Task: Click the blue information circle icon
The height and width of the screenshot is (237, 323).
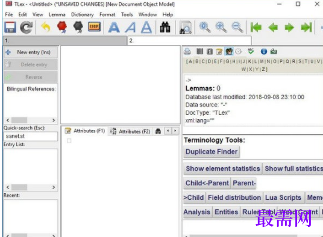Action: tap(264, 51)
